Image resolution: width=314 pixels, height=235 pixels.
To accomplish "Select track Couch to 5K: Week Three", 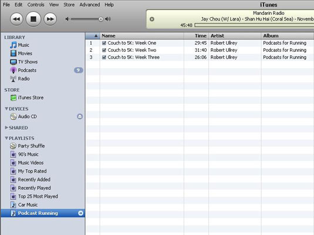I will (134, 58).
